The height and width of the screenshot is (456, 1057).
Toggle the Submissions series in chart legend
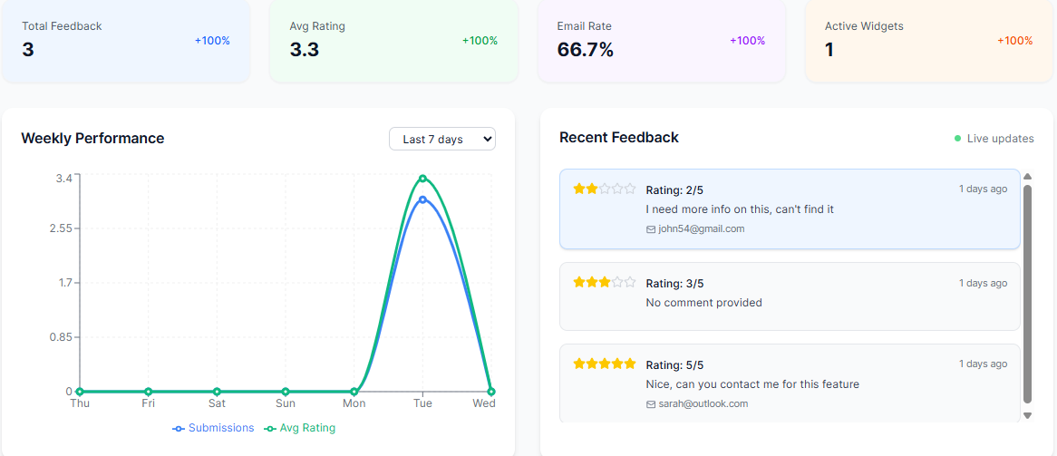(x=213, y=428)
